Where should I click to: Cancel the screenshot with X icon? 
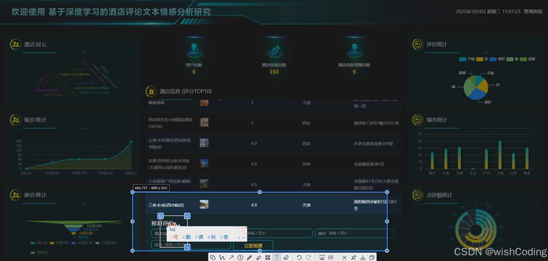click(344, 257)
